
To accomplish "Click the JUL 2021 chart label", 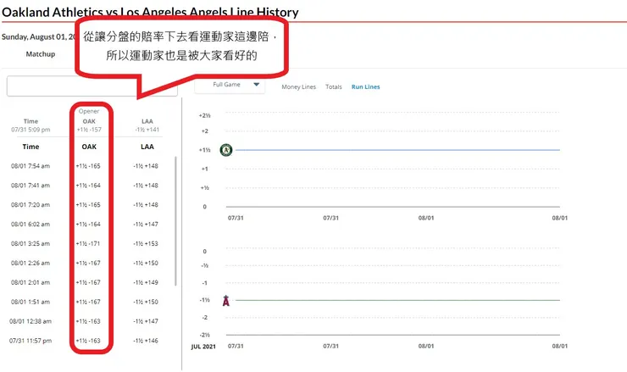I will [203, 347].
